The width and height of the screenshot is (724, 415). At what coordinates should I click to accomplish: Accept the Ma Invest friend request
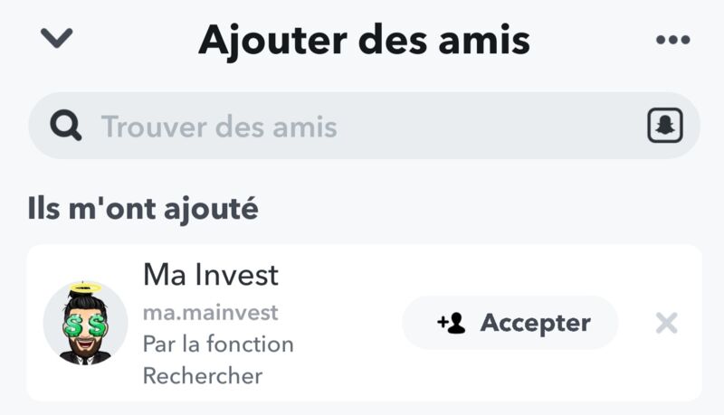coord(510,323)
